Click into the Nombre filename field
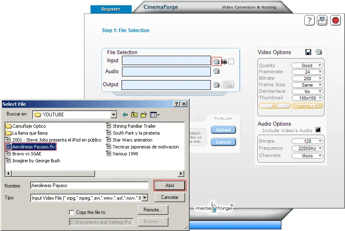The height and width of the screenshot is (231, 345). click(89, 185)
